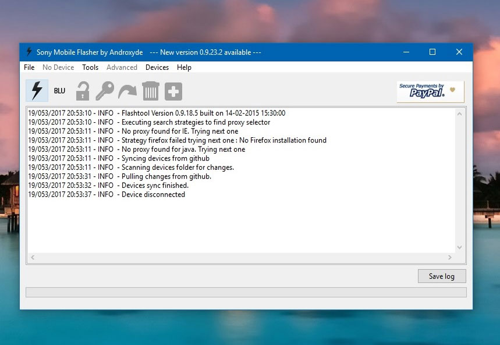This screenshot has width=500, height=345.
Task: Click the Save log button
Action: click(x=442, y=276)
